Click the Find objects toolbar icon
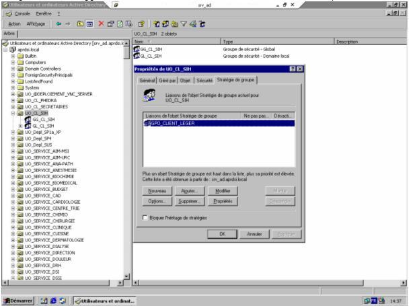 point(193,24)
